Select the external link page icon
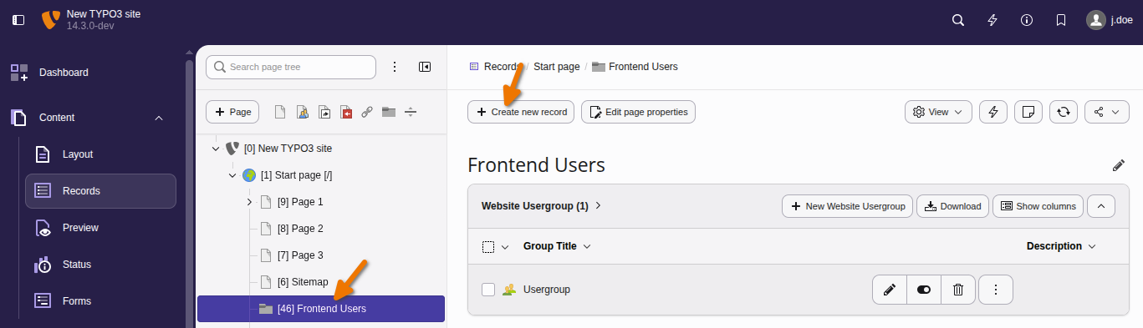Image resolution: width=1143 pixels, height=328 pixels. 367,112
